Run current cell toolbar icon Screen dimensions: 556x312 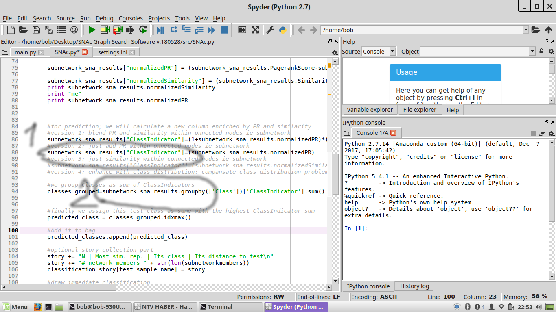(105, 30)
